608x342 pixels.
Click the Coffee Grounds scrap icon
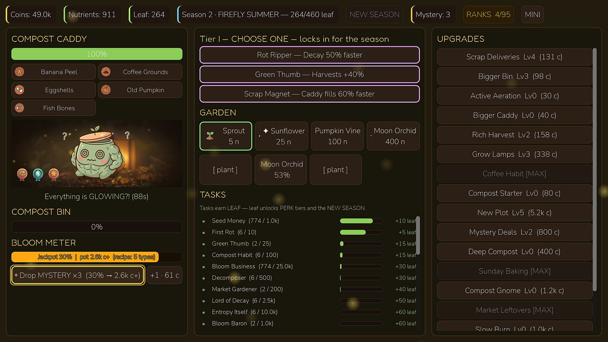(106, 72)
